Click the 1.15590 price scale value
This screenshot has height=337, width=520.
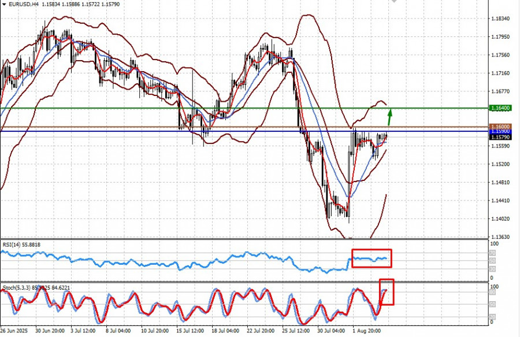pyautogui.click(x=500, y=146)
